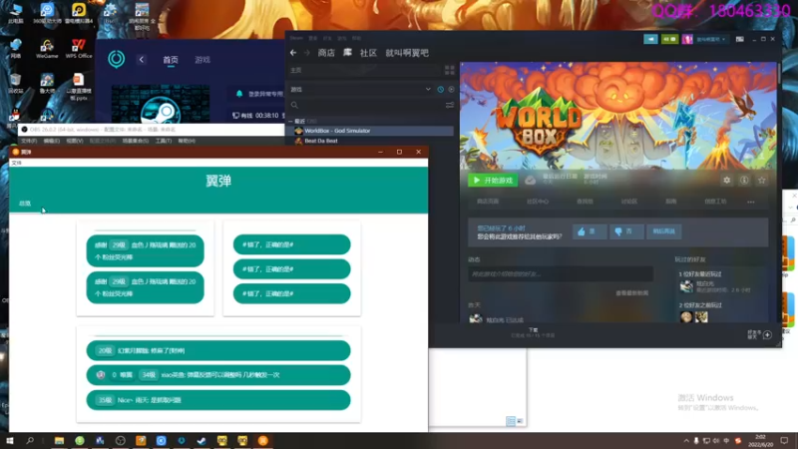
Task: Click the WorldBox hero banner image
Action: [618, 116]
